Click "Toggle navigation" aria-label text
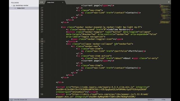 92,37
